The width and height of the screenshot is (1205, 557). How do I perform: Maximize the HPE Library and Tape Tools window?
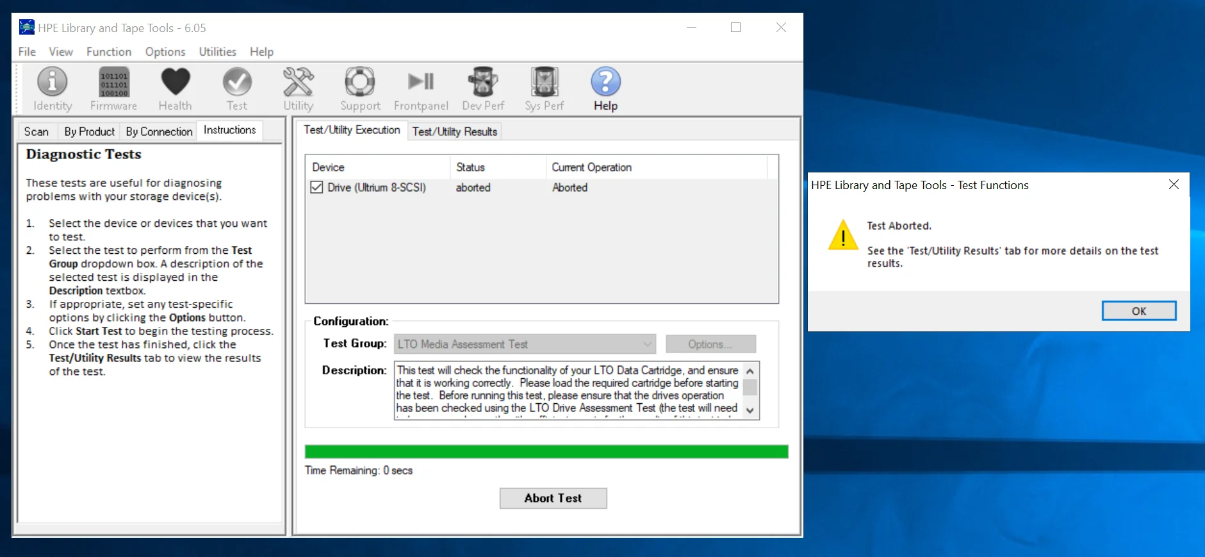(x=736, y=27)
